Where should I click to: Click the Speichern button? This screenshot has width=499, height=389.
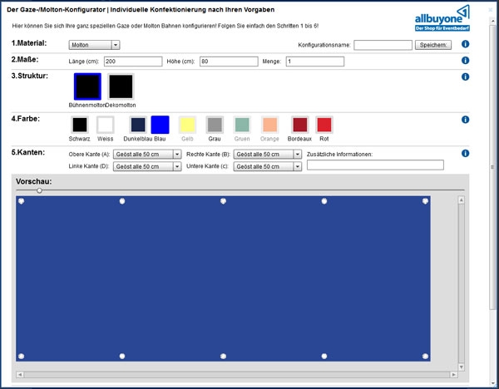432,45
